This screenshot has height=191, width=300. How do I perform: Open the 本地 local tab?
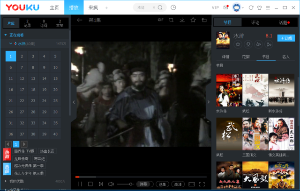[60, 23]
